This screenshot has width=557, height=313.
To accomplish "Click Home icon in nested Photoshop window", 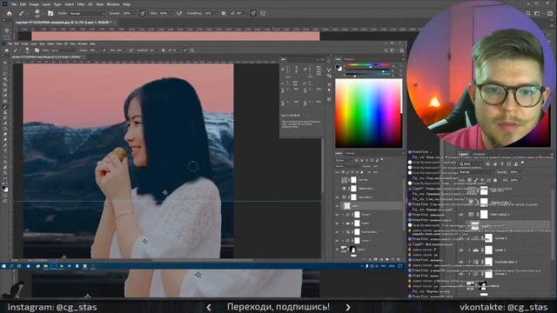I will 6,50.
